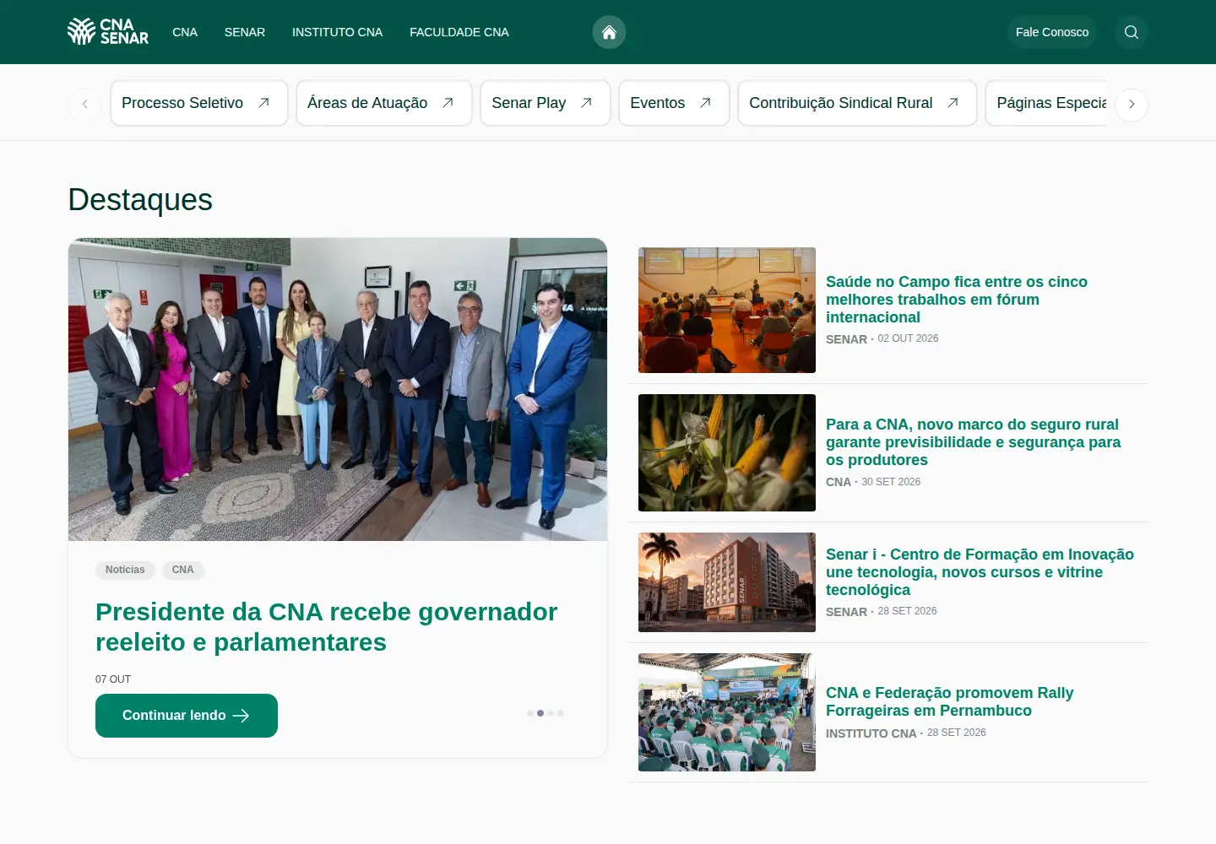Image resolution: width=1216 pixels, height=844 pixels.
Task: Open the search magnifier icon
Action: coord(1132,32)
